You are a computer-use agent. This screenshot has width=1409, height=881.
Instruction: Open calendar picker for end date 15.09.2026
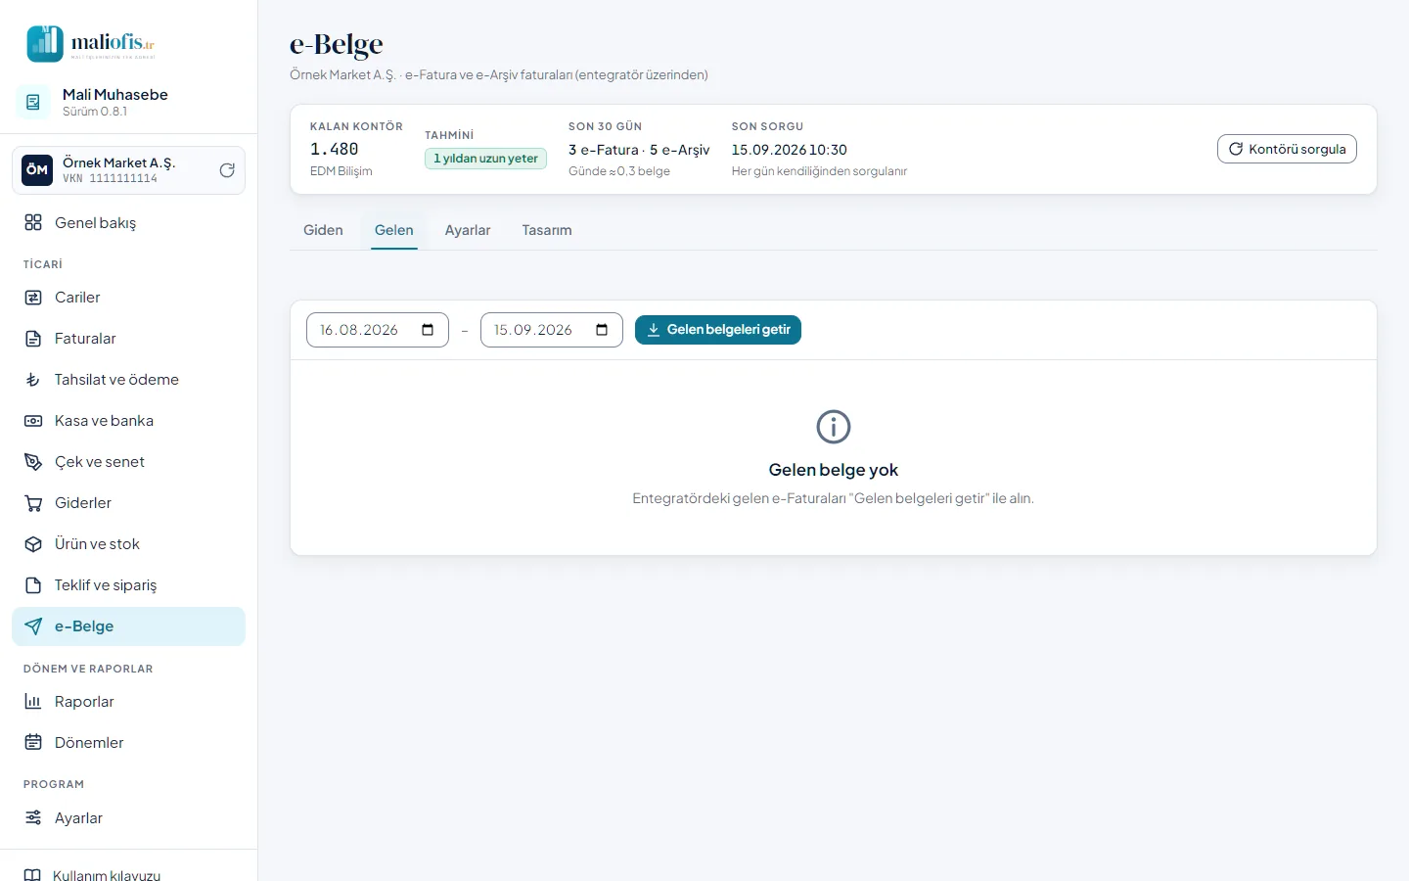[602, 330]
